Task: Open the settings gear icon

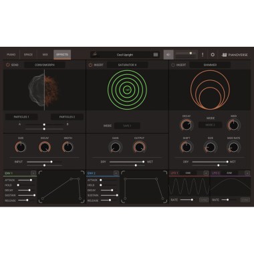Action: tap(213, 55)
